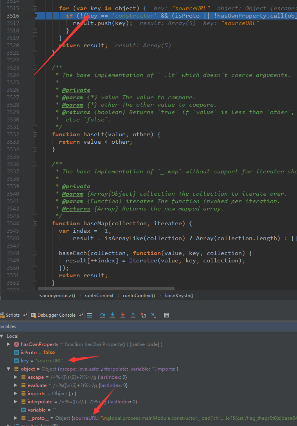
Task: Click the 'return value < other;' code line
Action: (x=95, y=142)
